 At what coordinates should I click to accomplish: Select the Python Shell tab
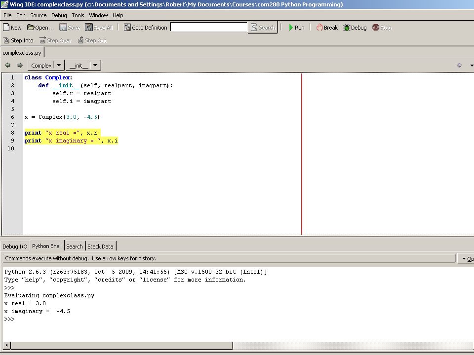pyautogui.click(x=47, y=246)
